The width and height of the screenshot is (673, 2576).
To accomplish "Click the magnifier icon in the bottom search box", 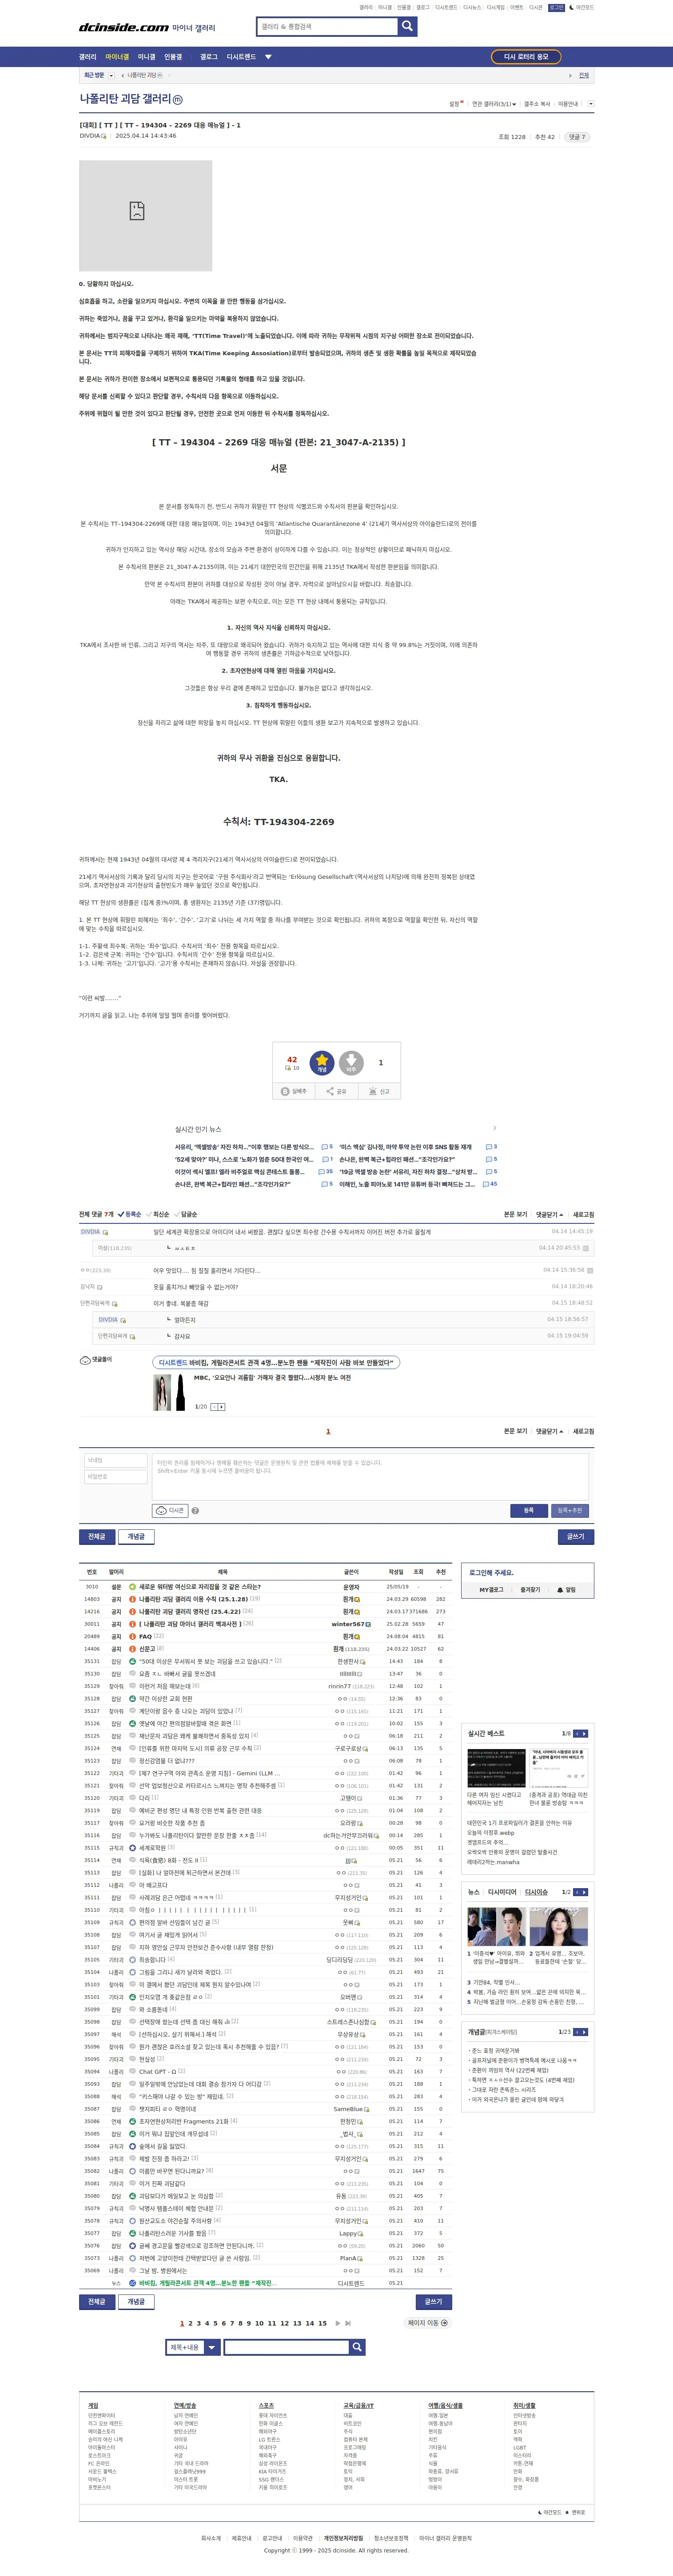I will [357, 2347].
